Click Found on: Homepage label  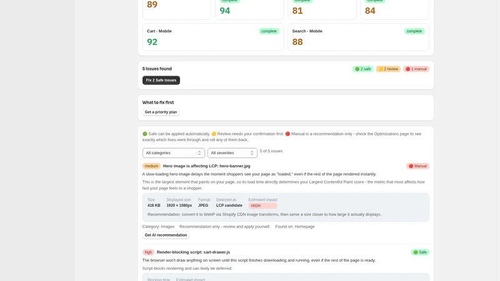[295, 227]
